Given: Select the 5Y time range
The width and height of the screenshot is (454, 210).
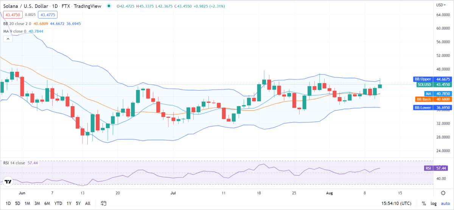Looking at the screenshot, I should [x=78, y=203].
